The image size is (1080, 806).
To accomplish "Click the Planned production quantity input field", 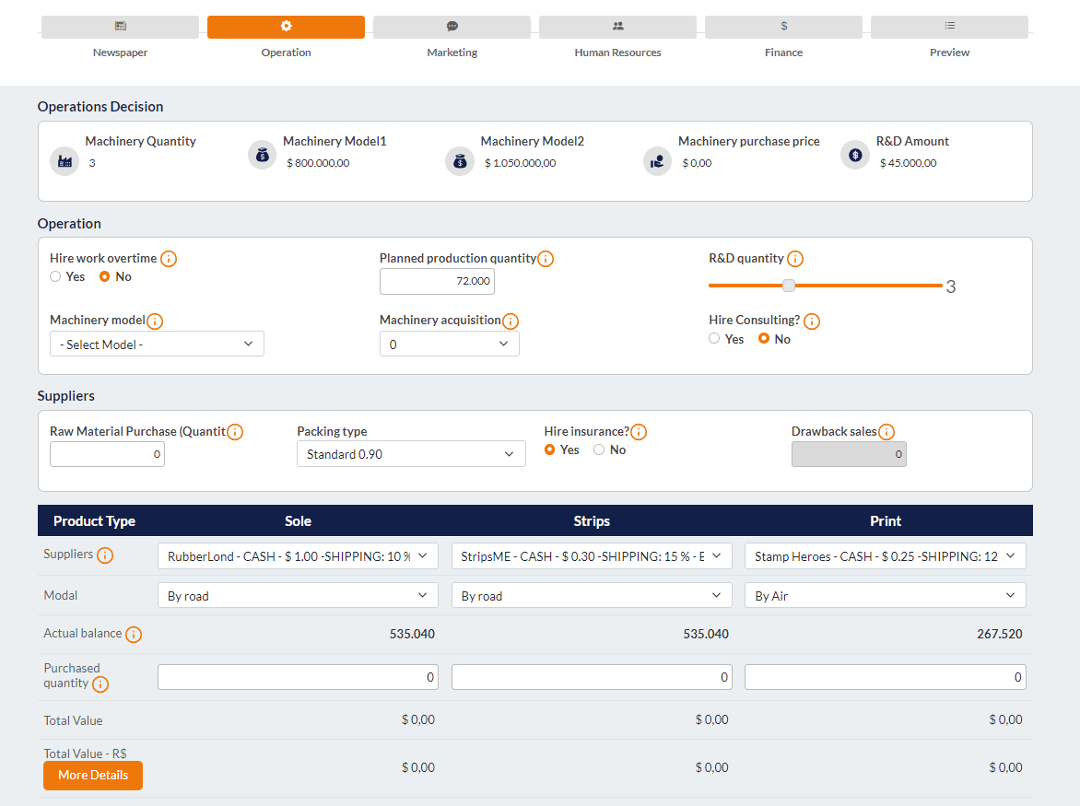I will 437,281.
